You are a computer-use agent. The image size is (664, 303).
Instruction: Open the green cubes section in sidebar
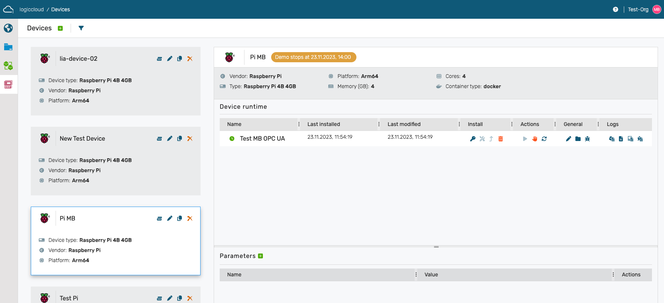8,66
